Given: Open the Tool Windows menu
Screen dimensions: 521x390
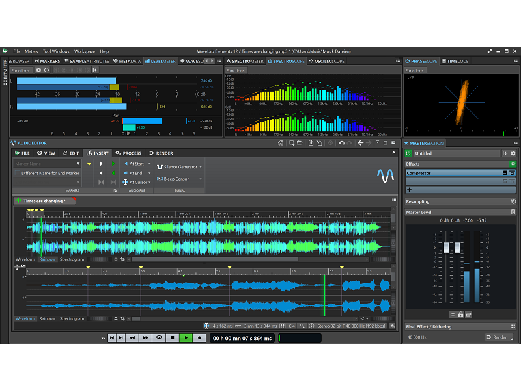Looking at the screenshot, I should 56,51.
